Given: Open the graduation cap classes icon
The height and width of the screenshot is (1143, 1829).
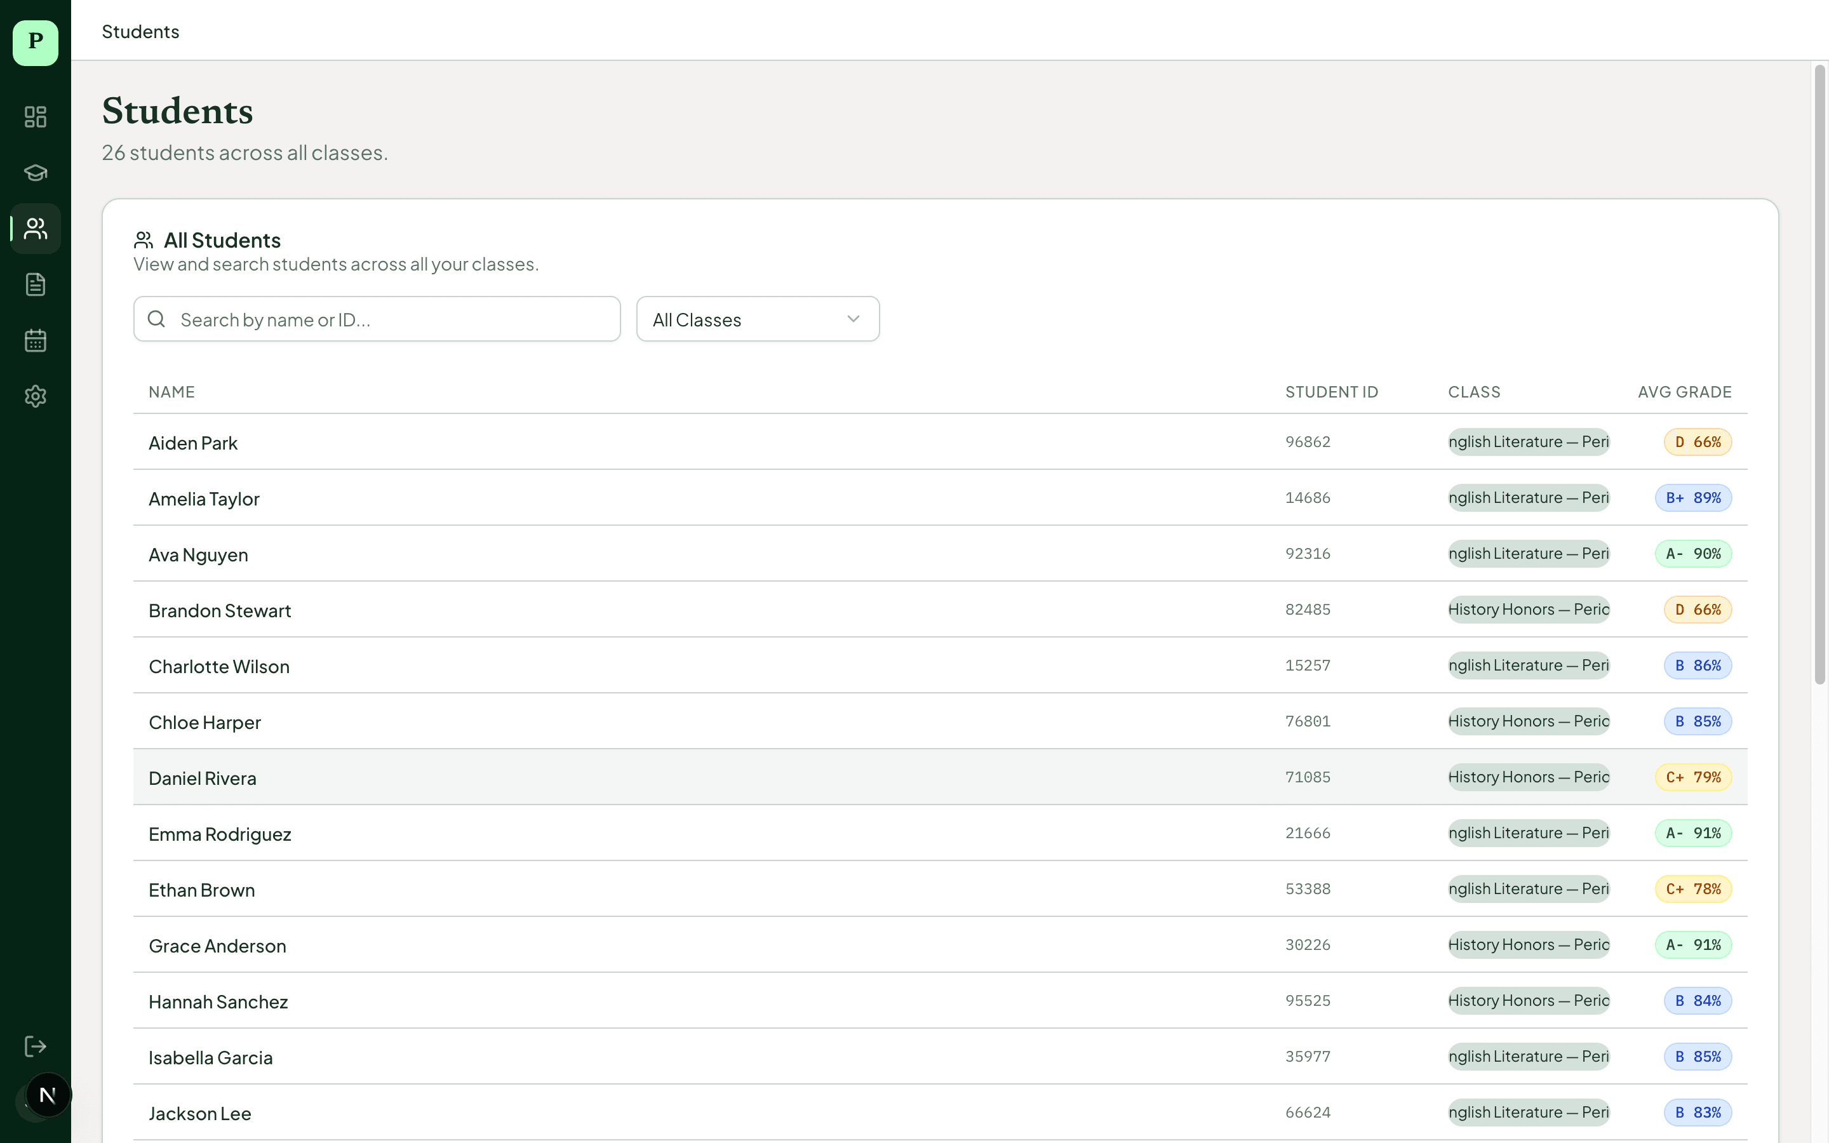Looking at the screenshot, I should point(36,172).
